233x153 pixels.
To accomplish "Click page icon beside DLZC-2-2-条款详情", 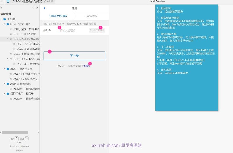I will 14,49.
